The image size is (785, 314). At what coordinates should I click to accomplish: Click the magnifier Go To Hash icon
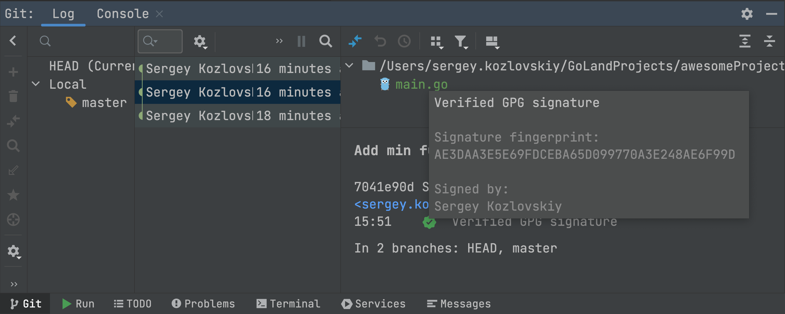pos(326,41)
